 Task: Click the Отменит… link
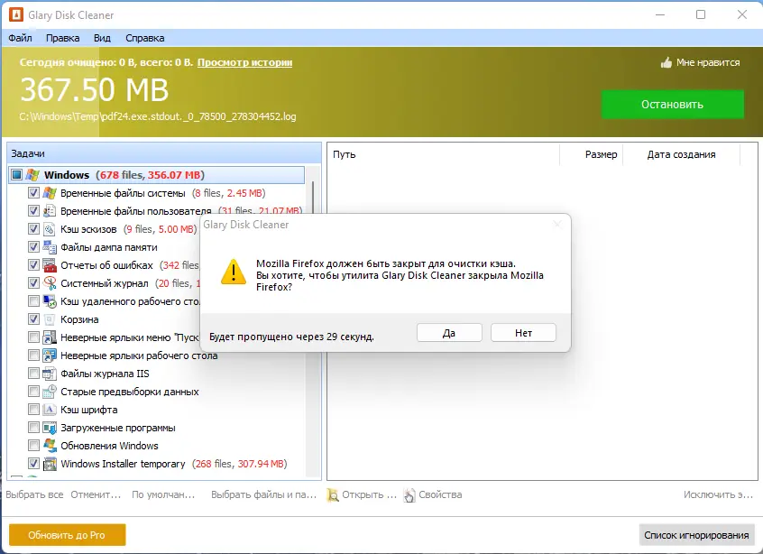point(96,494)
